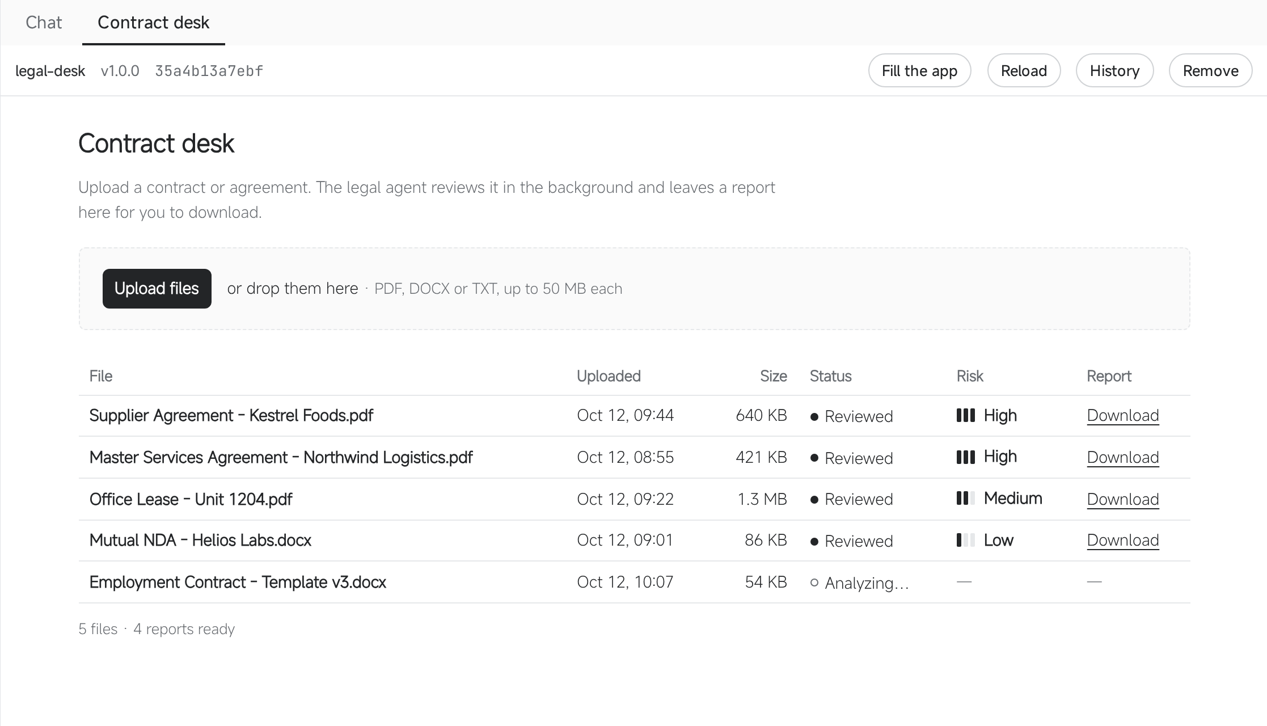This screenshot has height=726, width=1267.
Task: Click the legal-desk app name
Action: 50,71
